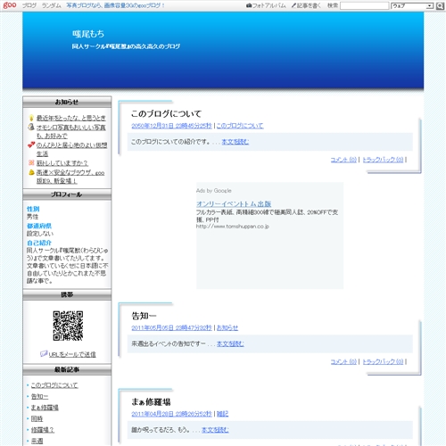Follow the 本文を読む link in 告知ー post

click(x=230, y=343)
